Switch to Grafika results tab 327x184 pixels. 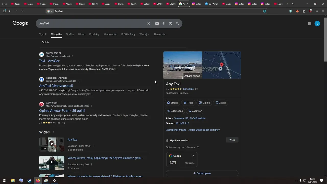pos(70,34)
